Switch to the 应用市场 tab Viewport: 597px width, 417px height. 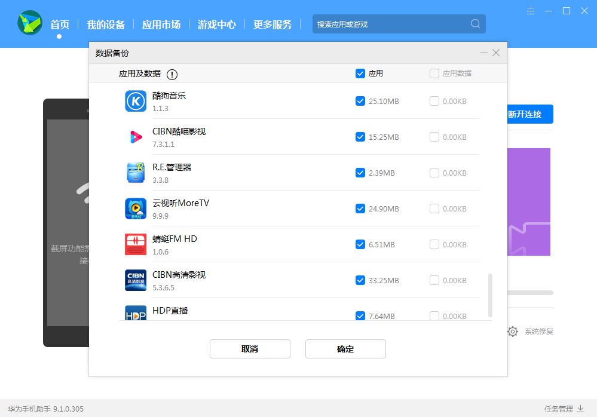coord(161,24)
